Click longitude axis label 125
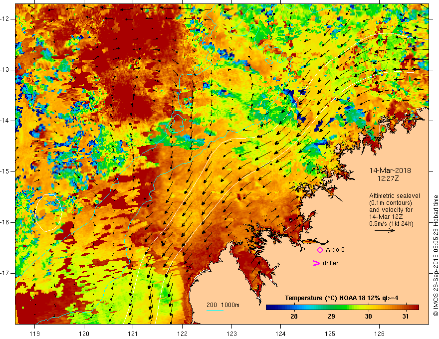The width and height of the screenshot is (439, 339). [330, 334]
